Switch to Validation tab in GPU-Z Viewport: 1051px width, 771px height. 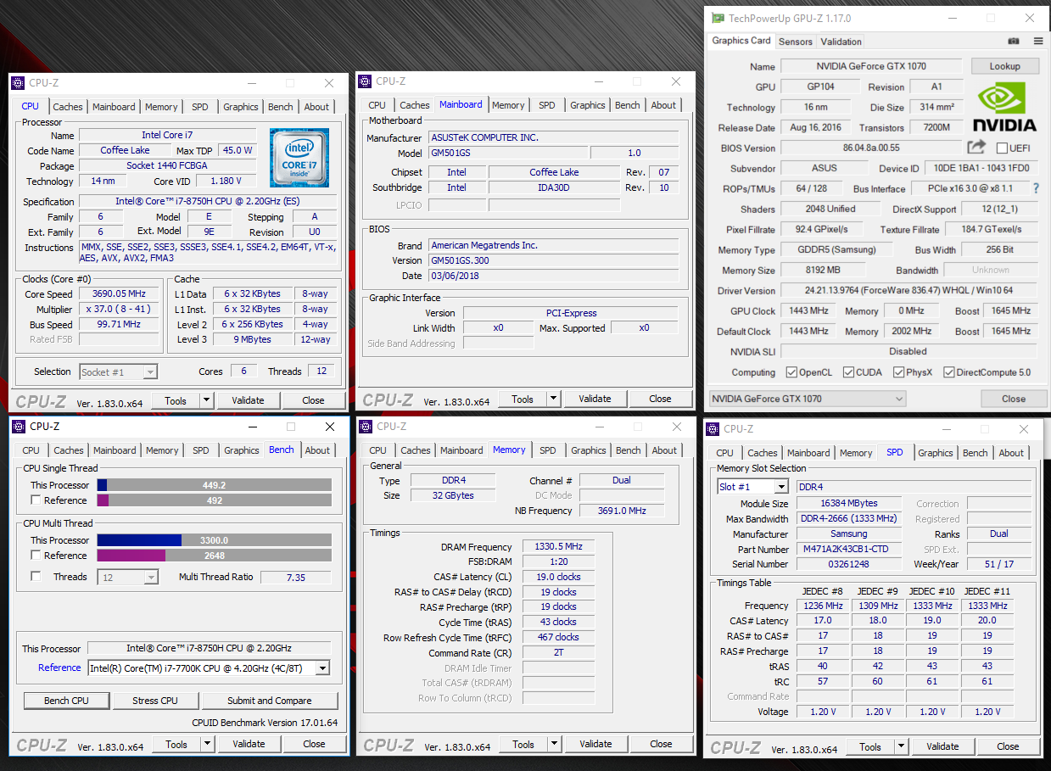coord(841,42)
